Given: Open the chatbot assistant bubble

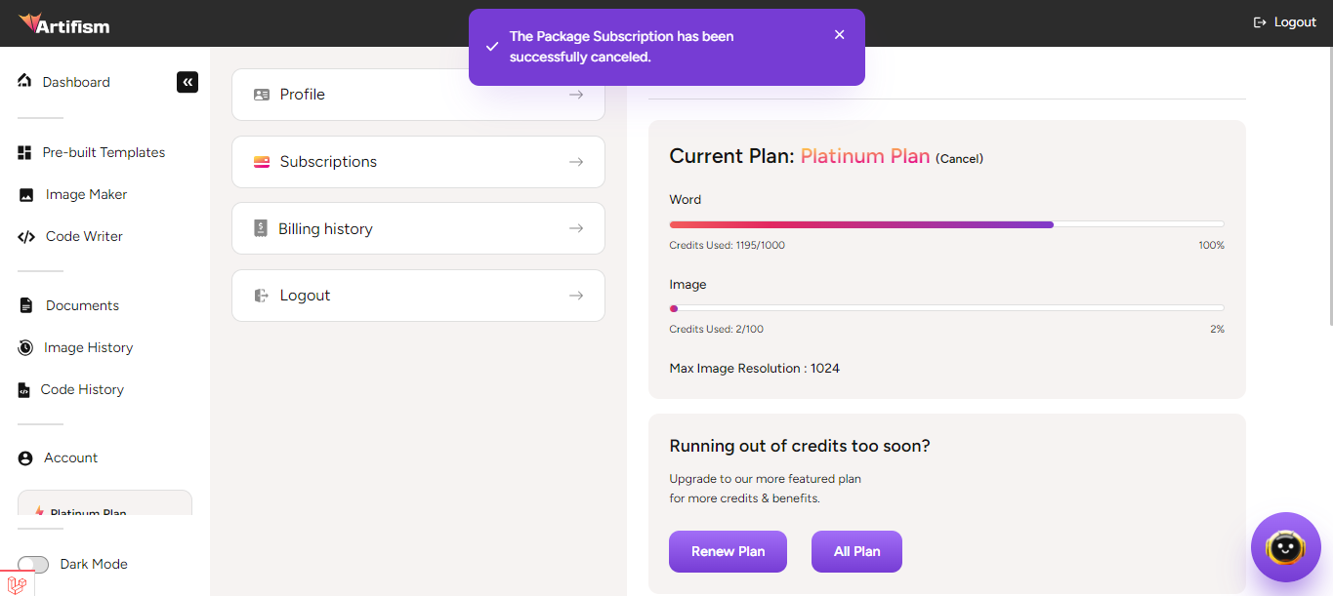Looking at the screenshot, I should point(1285,547).
